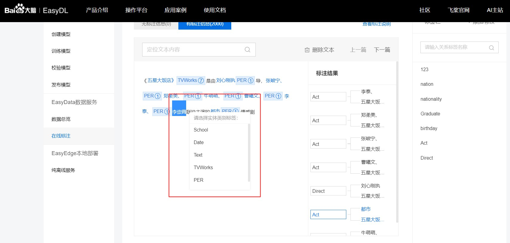Click 郑柔美 in the 标注结果 panel

(369, 115)
